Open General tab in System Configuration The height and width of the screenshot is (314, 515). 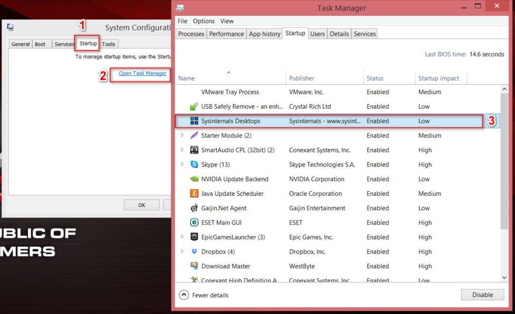click(20, 44)
